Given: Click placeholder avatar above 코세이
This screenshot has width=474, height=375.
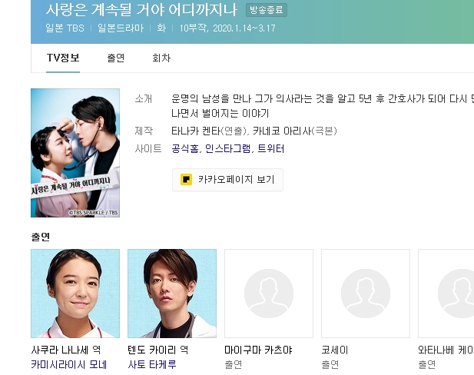Looking at the screenshot, I should (366, 294).
